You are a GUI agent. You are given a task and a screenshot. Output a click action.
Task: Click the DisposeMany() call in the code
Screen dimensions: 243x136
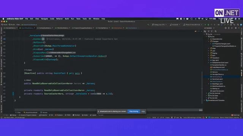click(x=41, y=53)
